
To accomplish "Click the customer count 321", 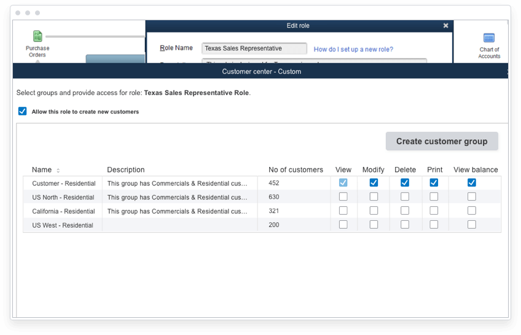I will [x=274, y=211].
